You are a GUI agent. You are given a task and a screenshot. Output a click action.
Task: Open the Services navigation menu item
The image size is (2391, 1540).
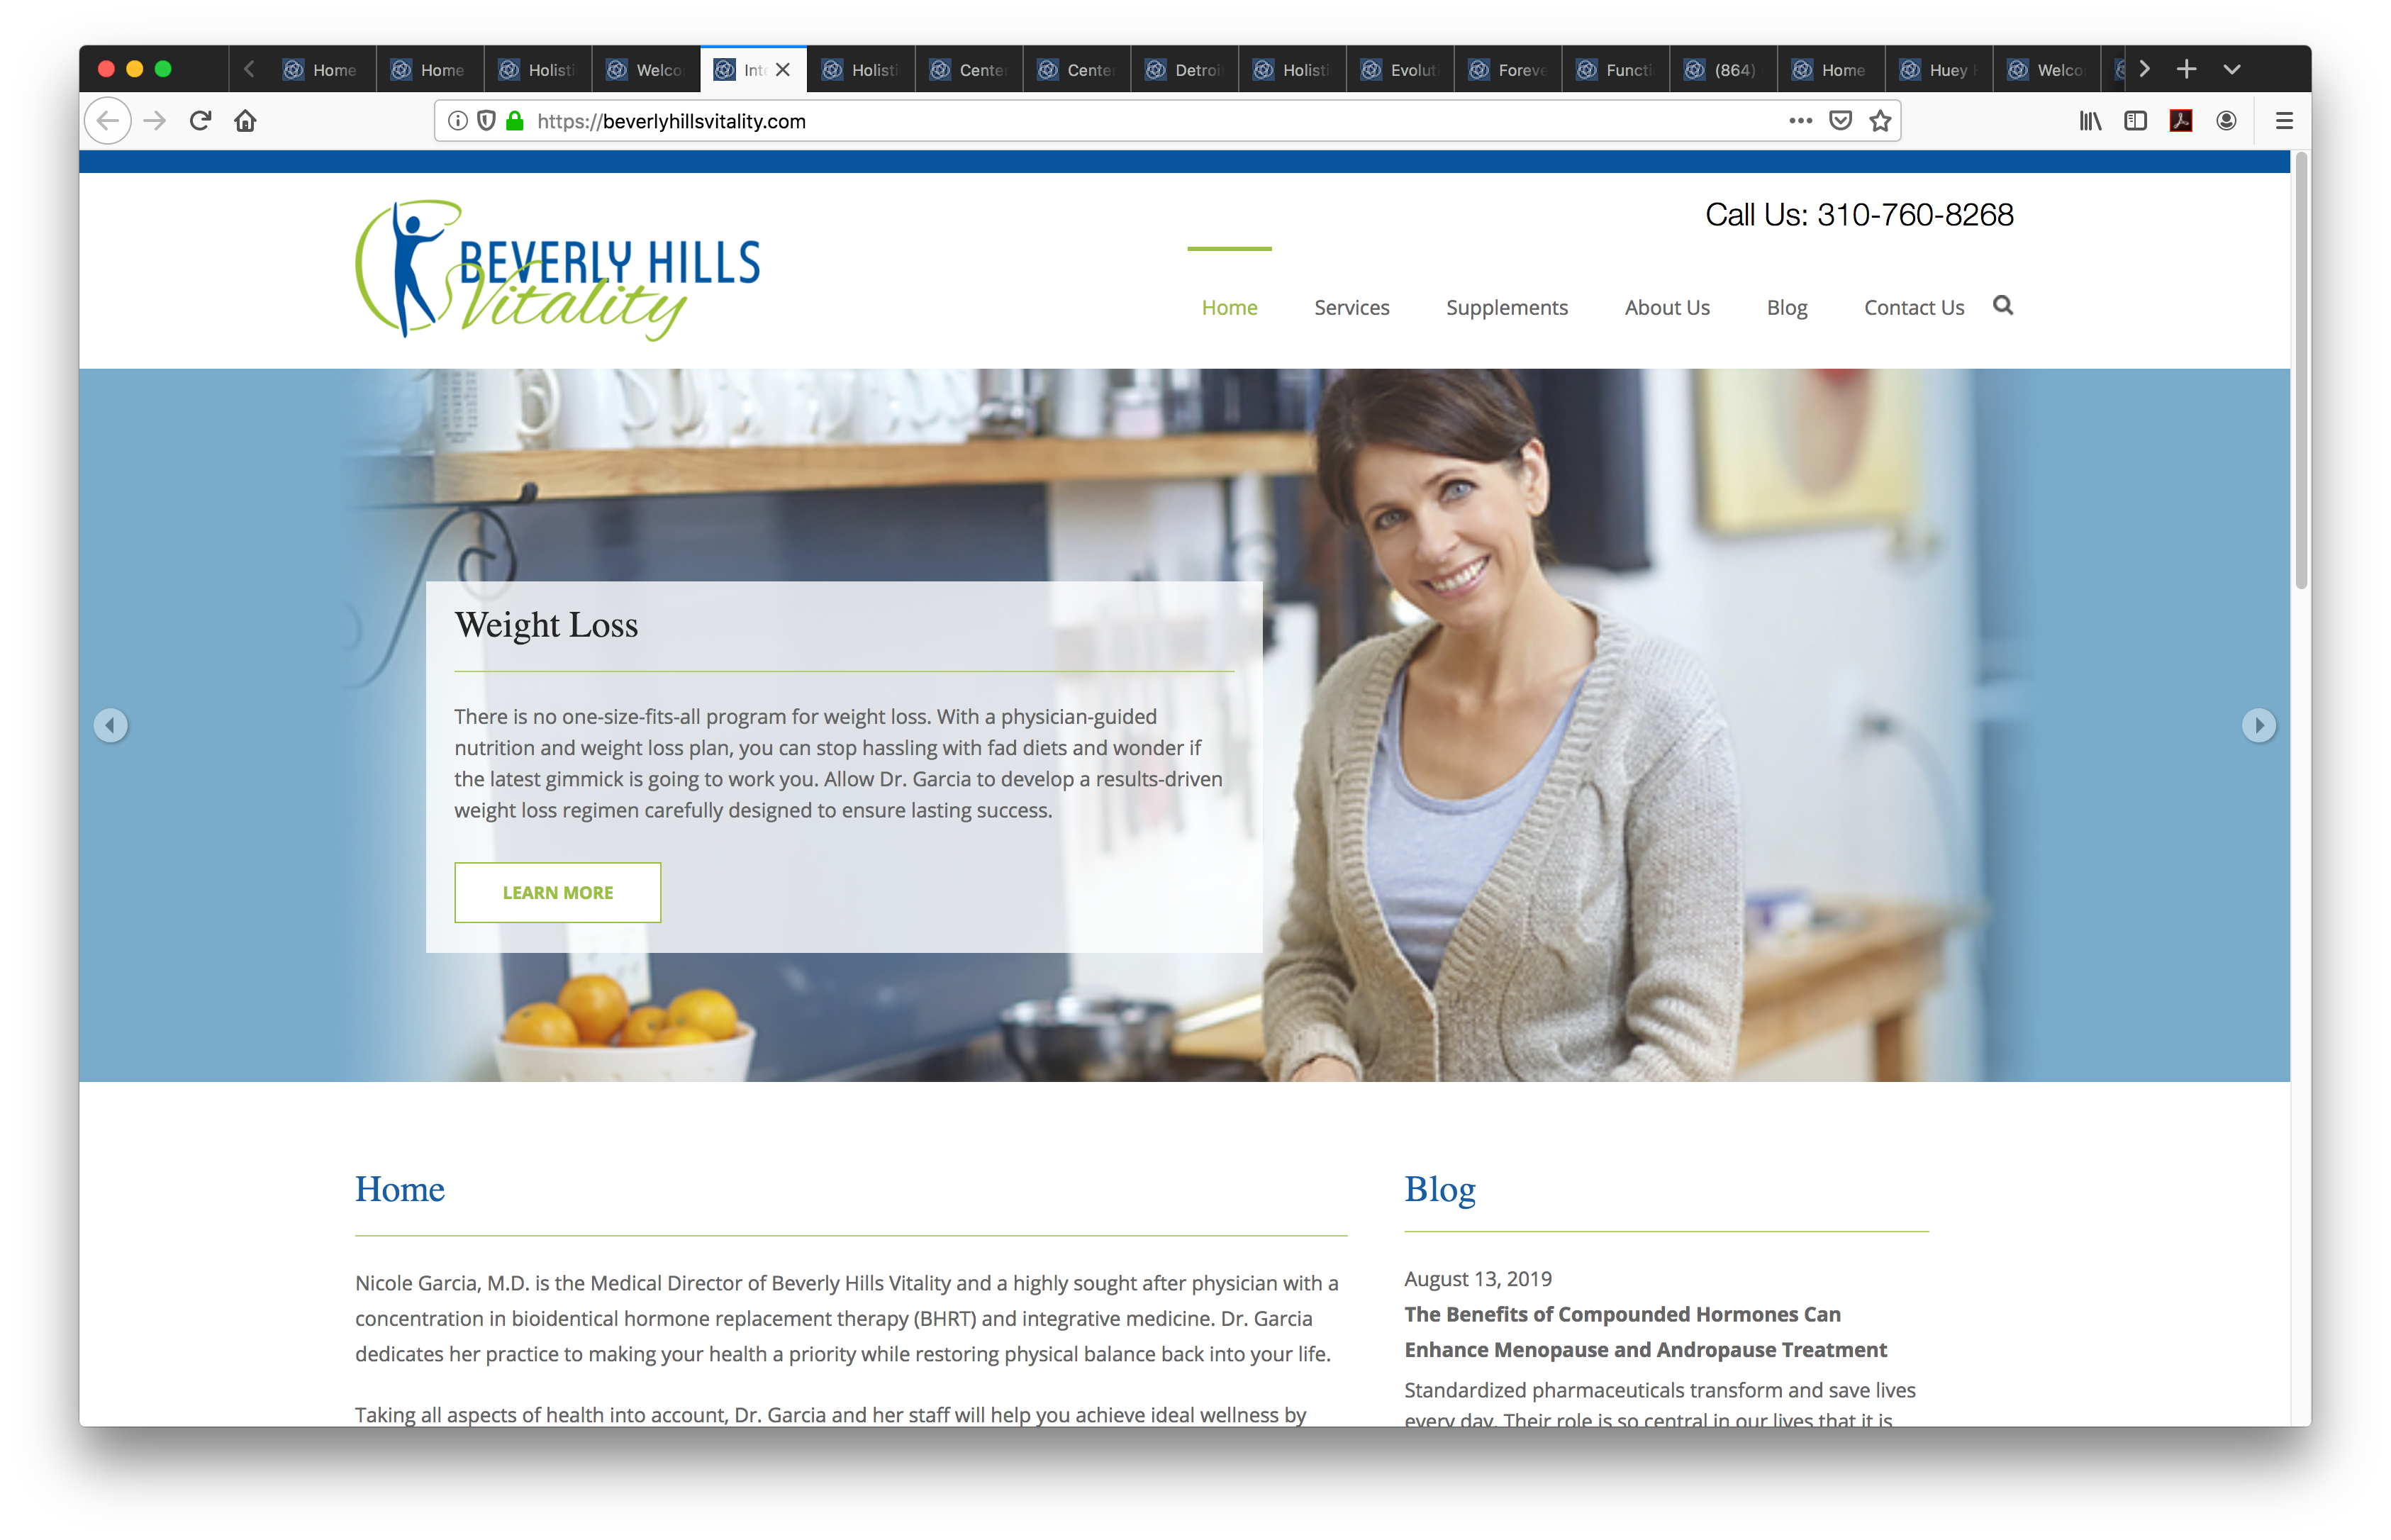1351,307
